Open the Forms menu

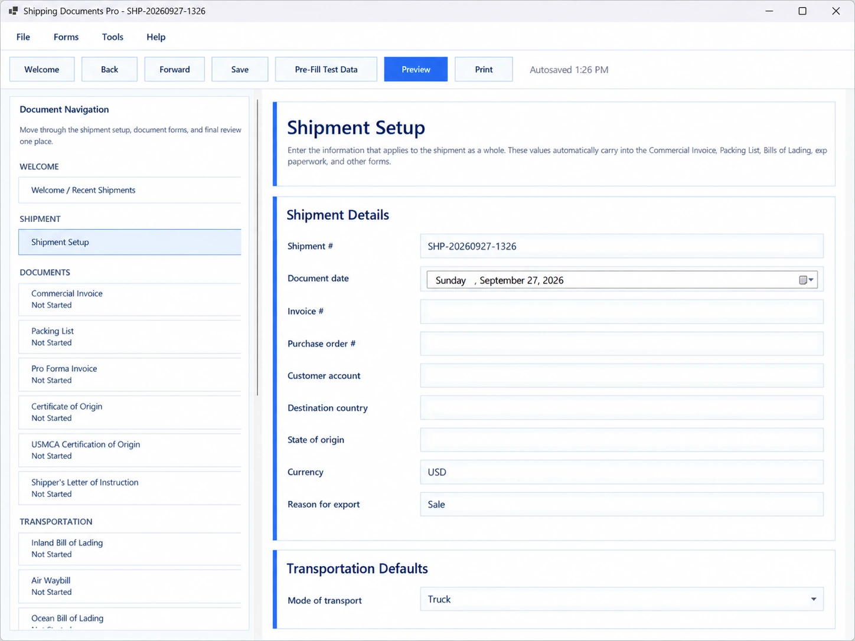coord(66,37)
